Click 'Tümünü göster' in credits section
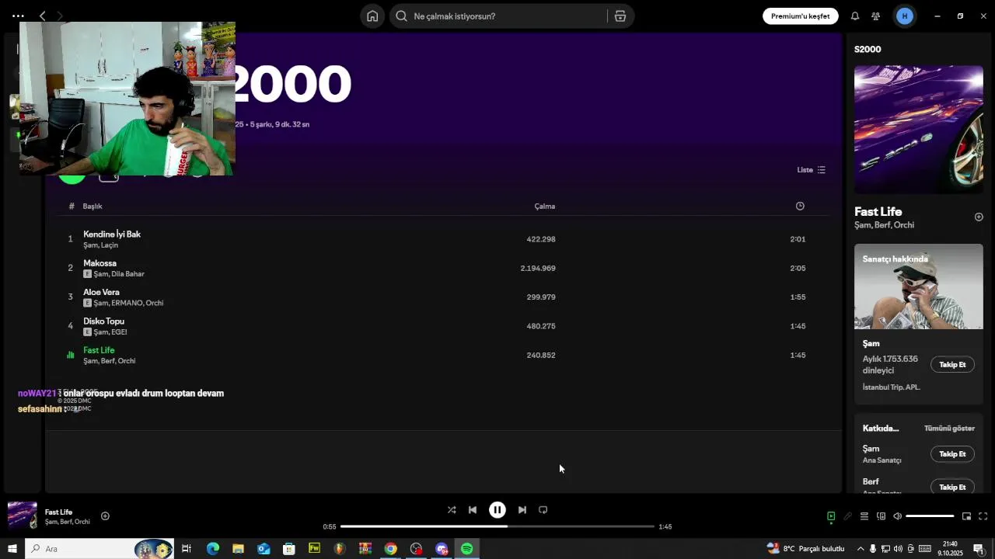This screenshot has height=559, width=995. 949,429
